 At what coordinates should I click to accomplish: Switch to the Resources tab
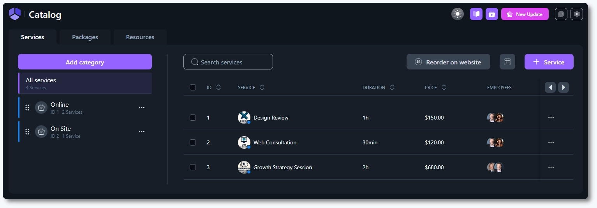click(x=140, y=37)
